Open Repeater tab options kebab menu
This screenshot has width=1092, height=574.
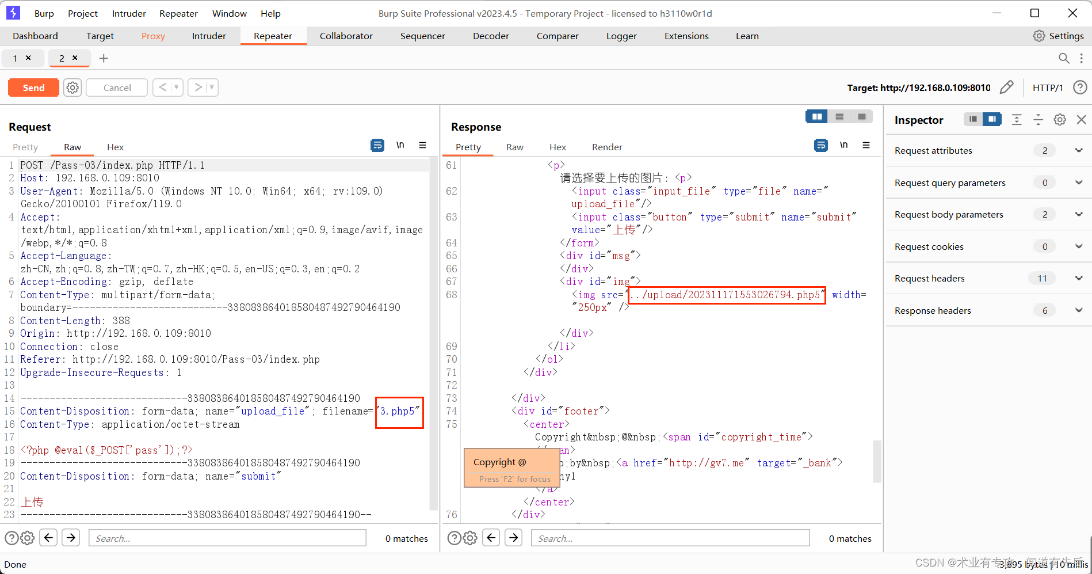click(1082, 58)
